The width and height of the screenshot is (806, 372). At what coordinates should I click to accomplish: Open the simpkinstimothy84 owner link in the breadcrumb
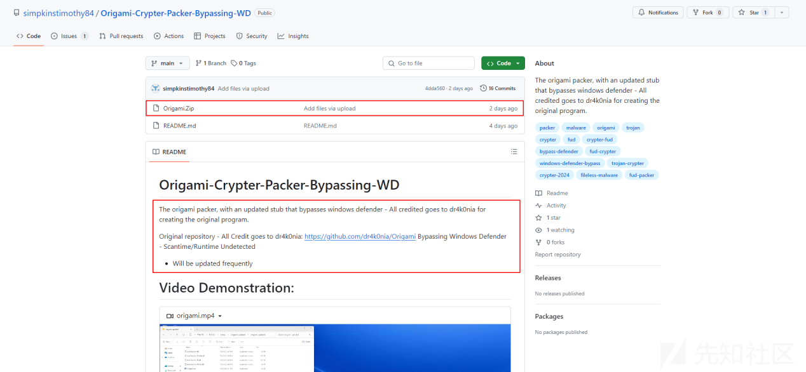pos(58,13)
